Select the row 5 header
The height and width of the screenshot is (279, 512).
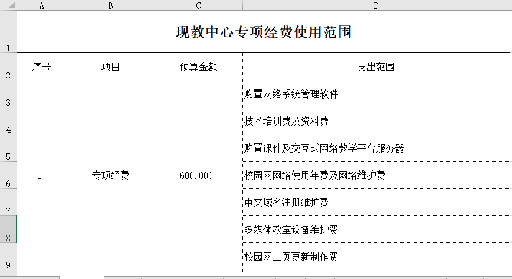(8, 148)
